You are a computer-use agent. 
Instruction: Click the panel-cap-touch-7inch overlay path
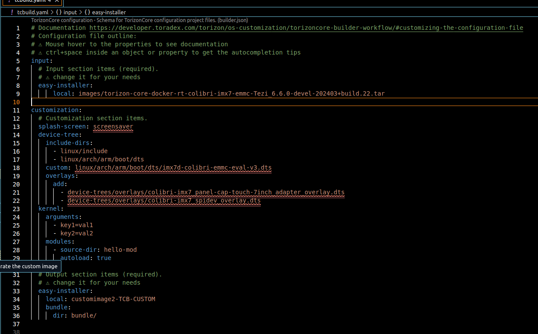coord(206,192)
